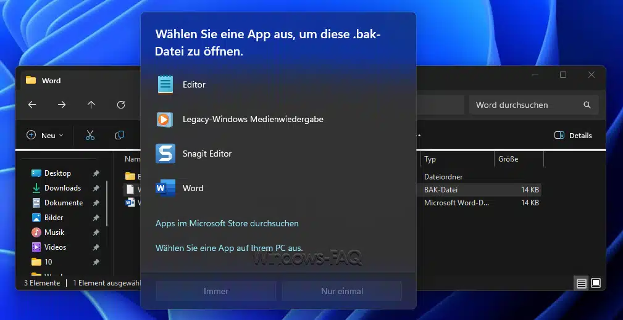The width and height of the screenshot is (623, 320).
Task: Click the Copy icon in the Explorer toolbar
Action: 120,136
